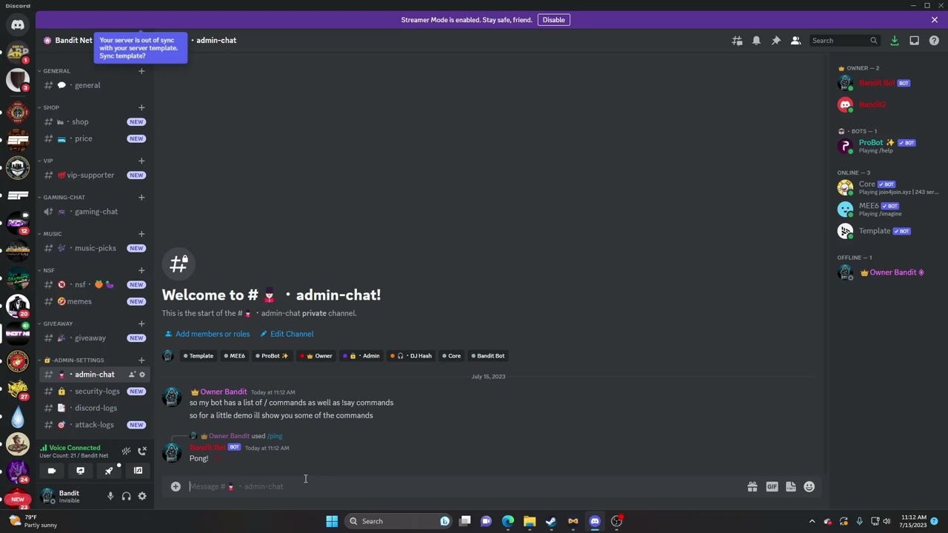948x533 pixels.
Task: Deafen with the headphones icon
Action: click(x=126, y=497)
